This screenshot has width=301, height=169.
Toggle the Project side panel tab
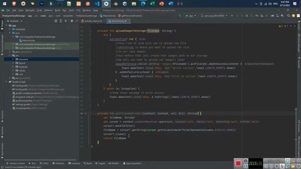tap(2, 25)
